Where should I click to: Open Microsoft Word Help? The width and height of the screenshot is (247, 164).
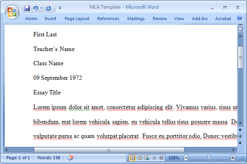point(239,18)
